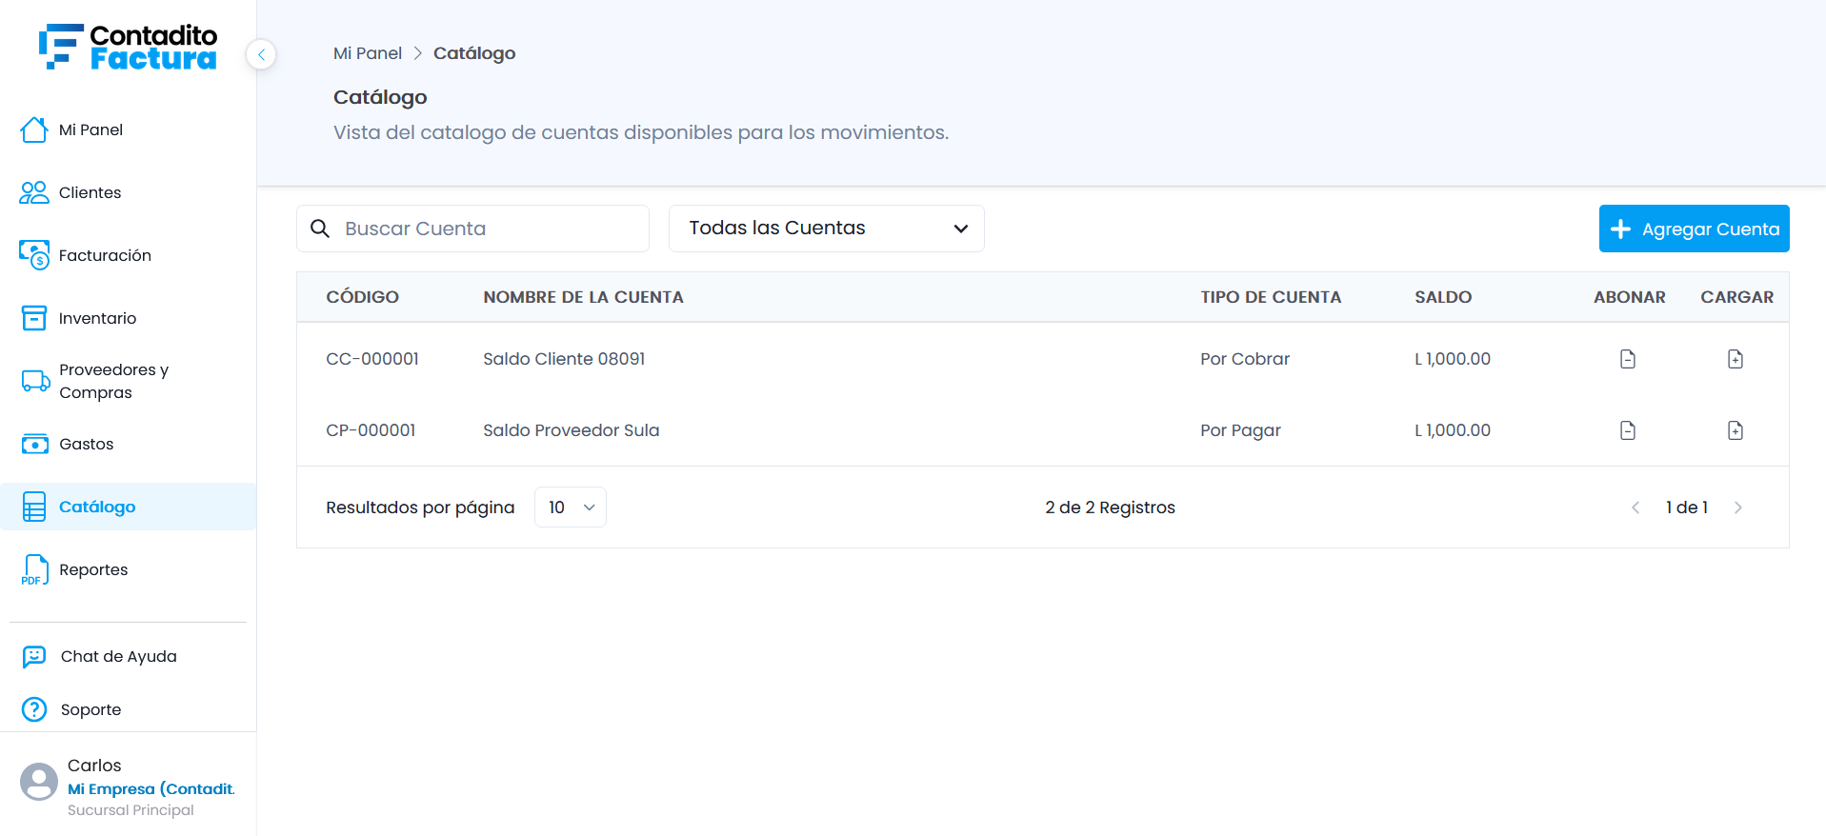Image resolution: width=1826 pixels, height=836 pixels.
Task: Open the results per page dropdown
Action: [571, 508]
